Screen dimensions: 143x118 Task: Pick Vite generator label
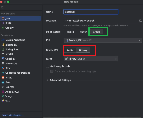pos(8,101)
